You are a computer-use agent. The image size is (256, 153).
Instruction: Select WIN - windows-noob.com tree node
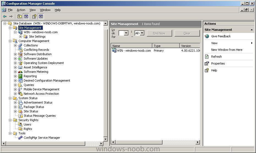click(x=40, y=32)
